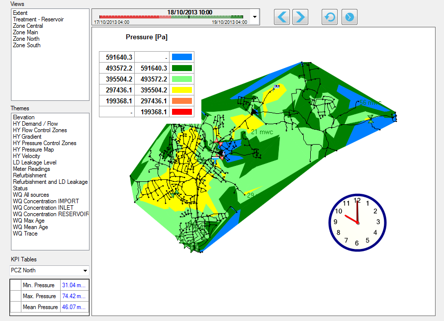Click the previous time step arrow button

pyautogui.click(x=282, y=17)
